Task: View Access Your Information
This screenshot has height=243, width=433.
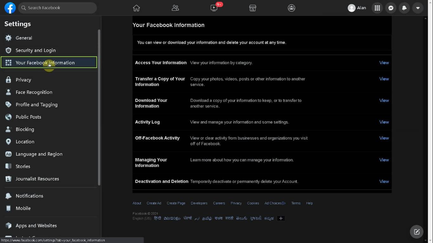Action: [384, 63]
